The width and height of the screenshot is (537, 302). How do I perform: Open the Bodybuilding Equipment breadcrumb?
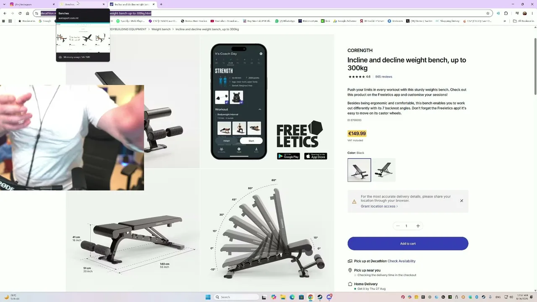pyautogui.click(x=128, y=29)
